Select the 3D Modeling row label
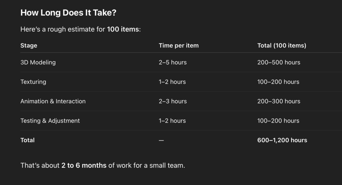This screenshot has height=185, width=342. coord(38,62)
